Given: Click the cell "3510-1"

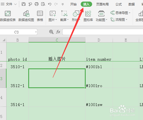Looking at the screenshot, I should pos(17,65).
